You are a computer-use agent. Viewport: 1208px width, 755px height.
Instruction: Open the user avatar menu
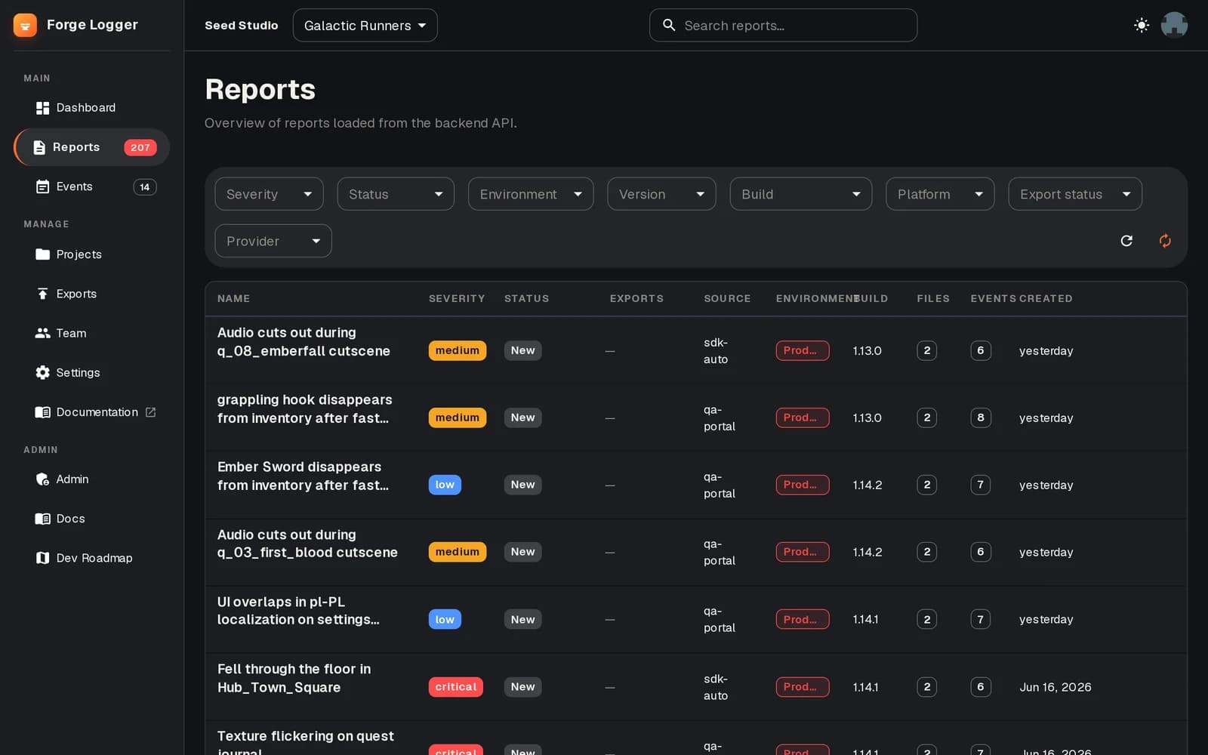[1174, 25]
